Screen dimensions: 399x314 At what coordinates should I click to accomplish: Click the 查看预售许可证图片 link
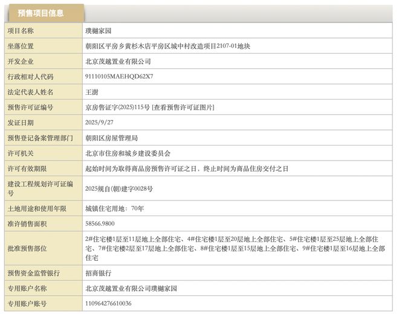pos(183,107)
